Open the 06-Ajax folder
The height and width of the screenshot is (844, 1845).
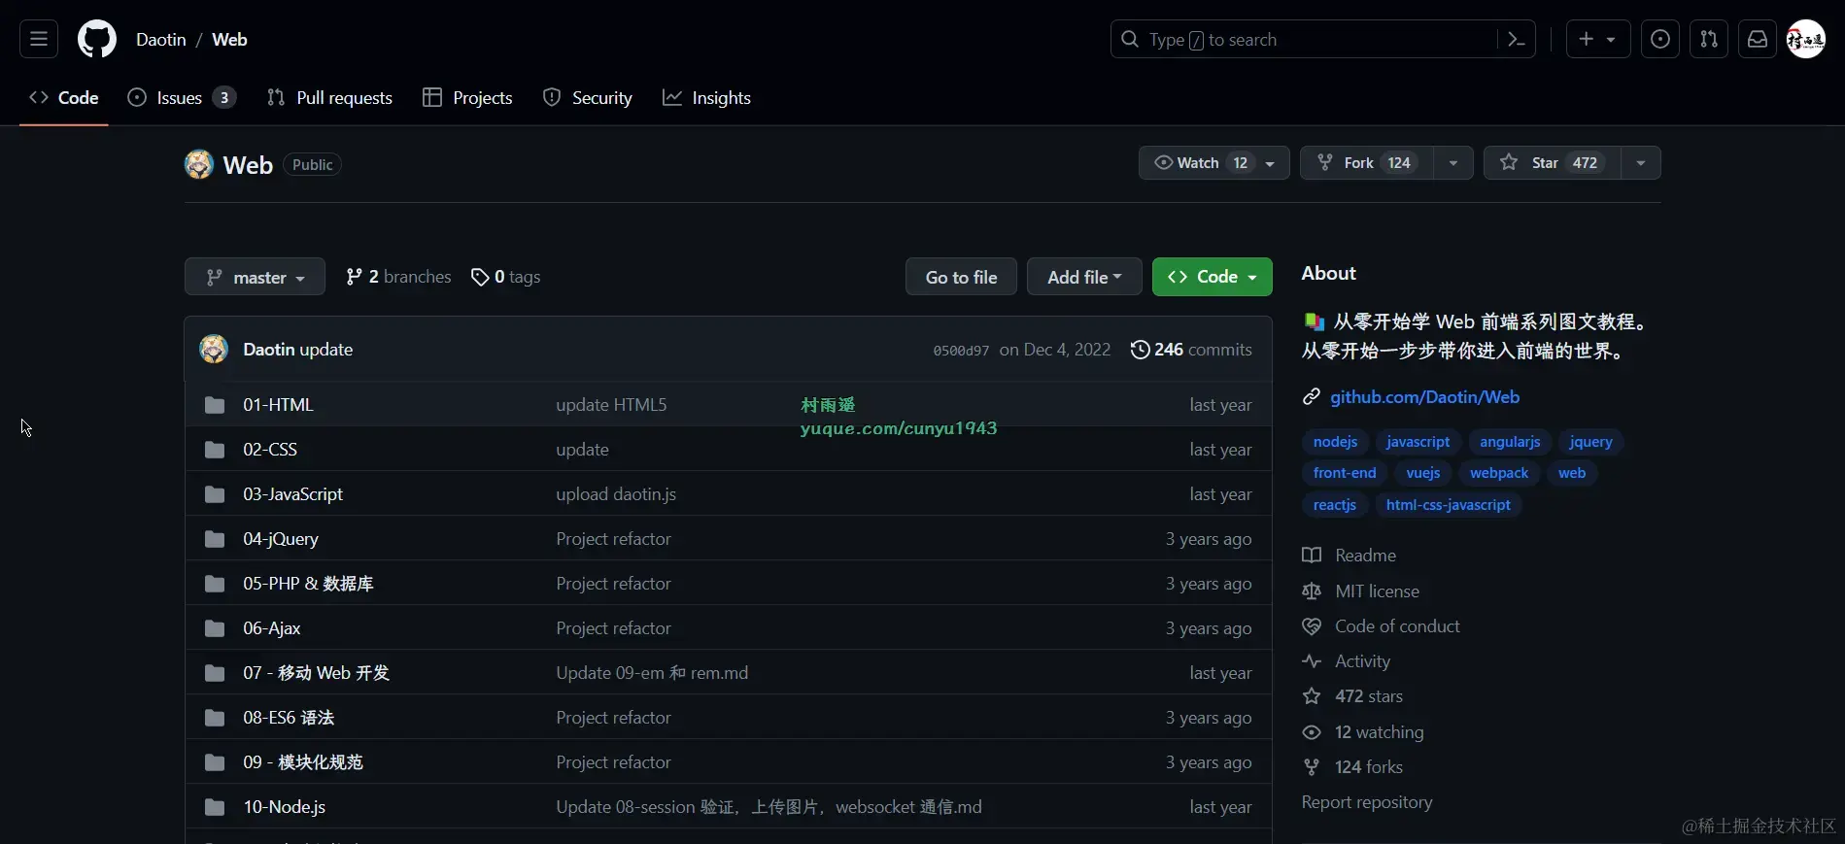(x=272, y=628)
